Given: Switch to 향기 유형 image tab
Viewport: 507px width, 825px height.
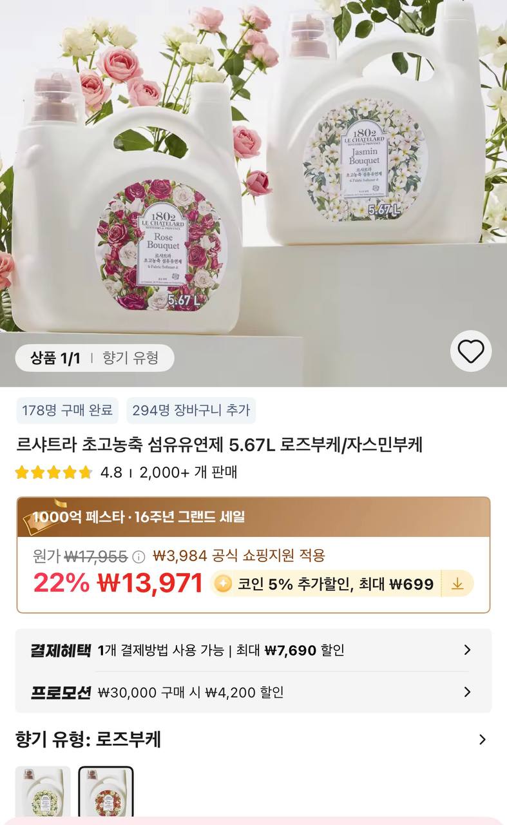Looking at the screenshot, I should (131, 358).
